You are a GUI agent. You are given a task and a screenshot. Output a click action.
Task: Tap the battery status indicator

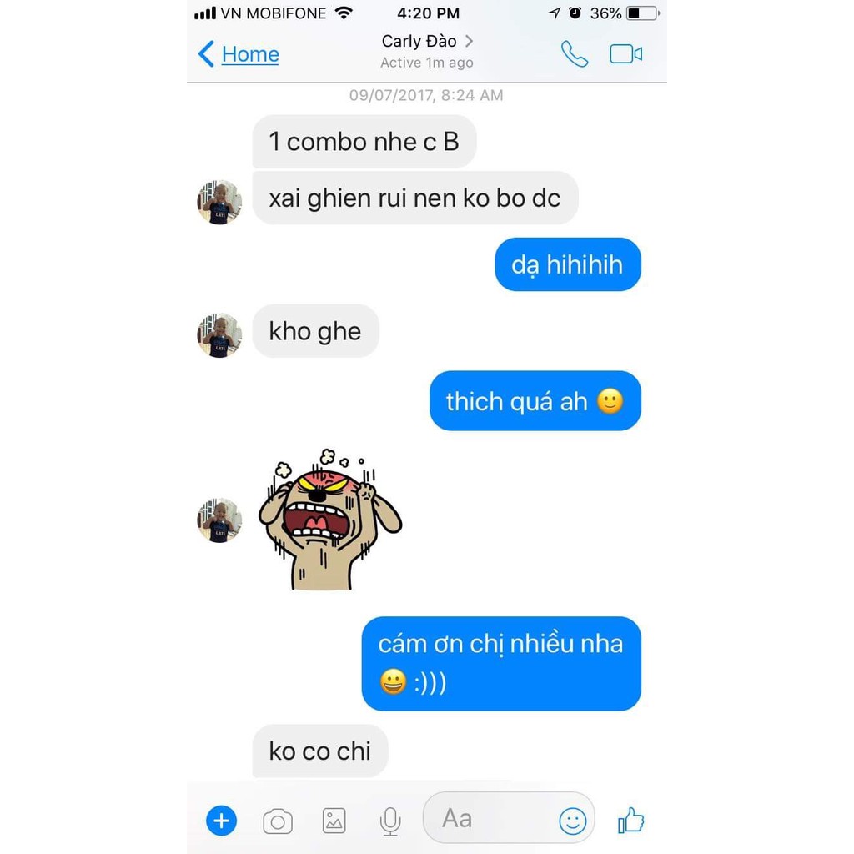(x=643, y=13)
